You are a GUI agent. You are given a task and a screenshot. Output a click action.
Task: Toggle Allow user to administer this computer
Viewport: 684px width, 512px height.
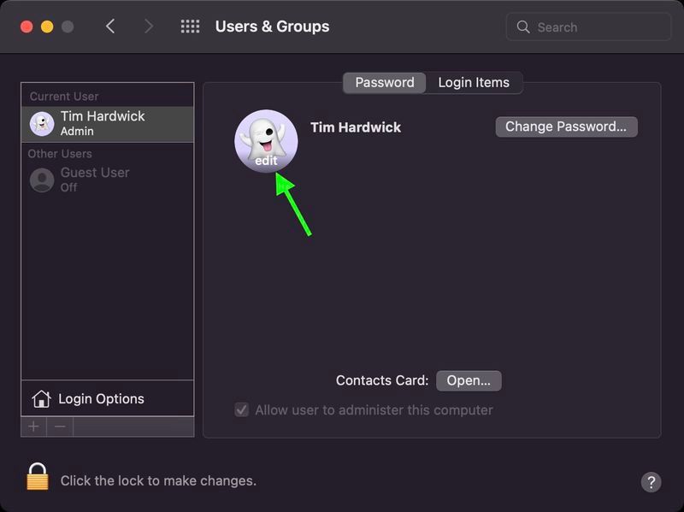[242, 410]
